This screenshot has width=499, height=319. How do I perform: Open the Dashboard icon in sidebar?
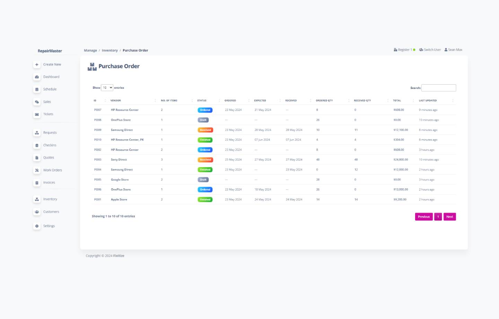click(x=37, y=77)
